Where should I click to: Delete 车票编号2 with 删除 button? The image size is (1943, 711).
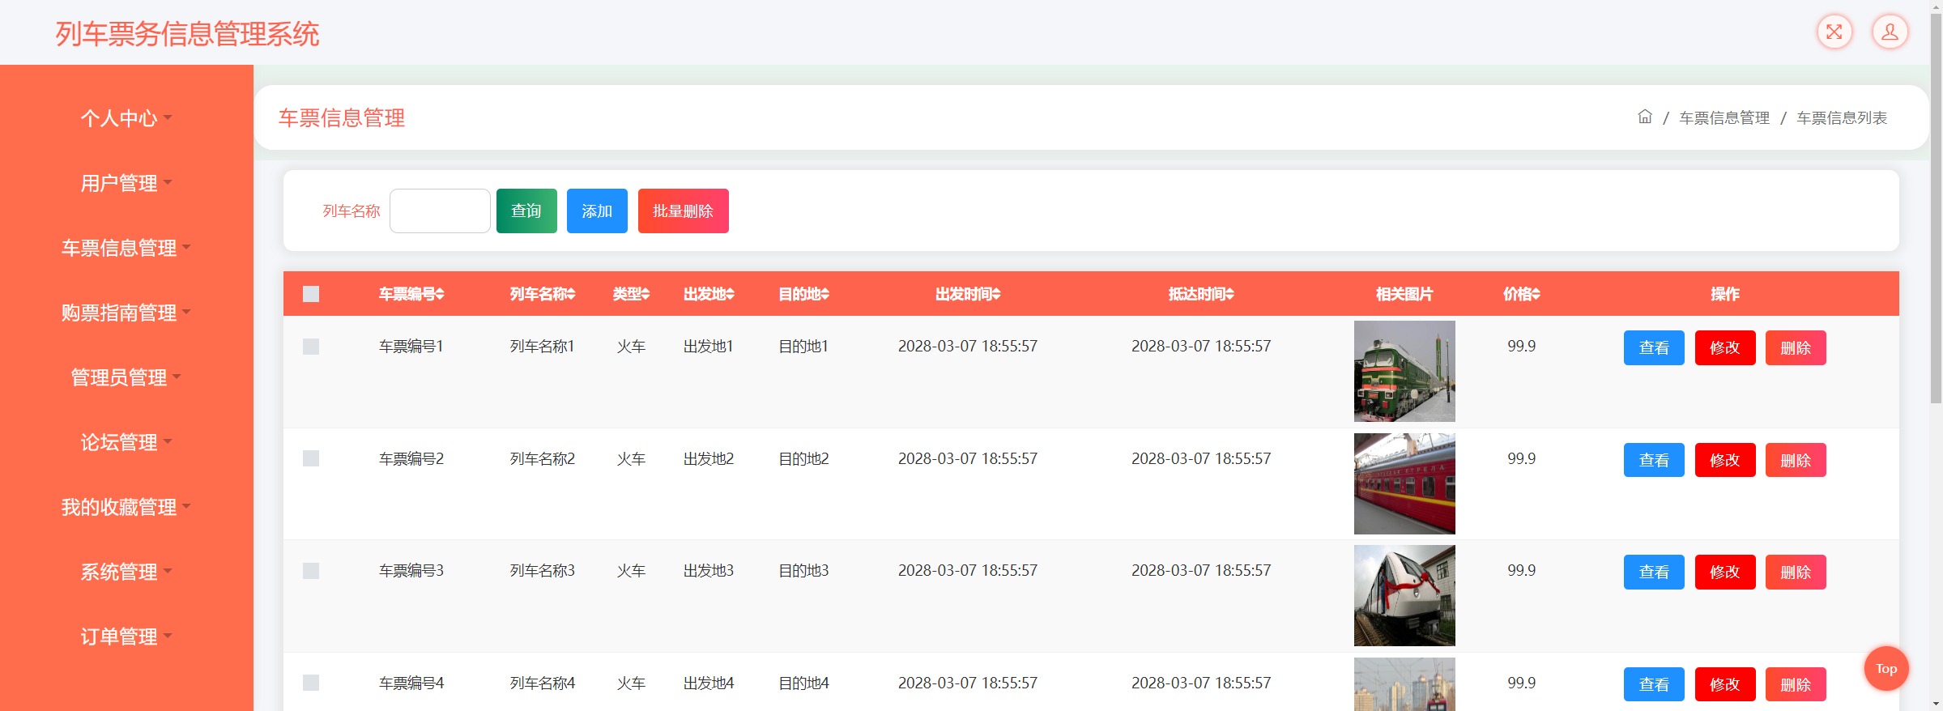pos(1796,460)
